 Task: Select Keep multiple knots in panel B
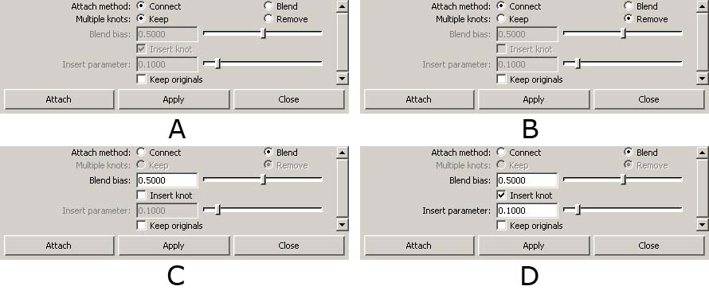501,18
